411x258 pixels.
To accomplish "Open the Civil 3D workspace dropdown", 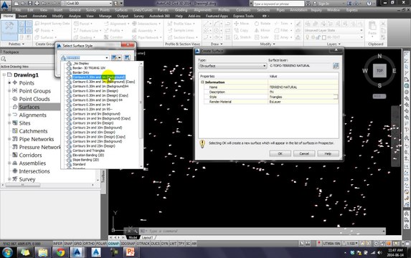I will coord(110,4).
